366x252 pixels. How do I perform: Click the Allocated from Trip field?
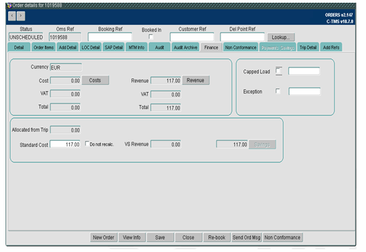point(65,130)
